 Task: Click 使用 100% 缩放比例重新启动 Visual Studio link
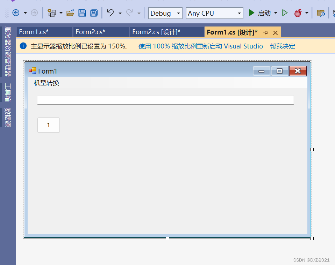point(201,46)
